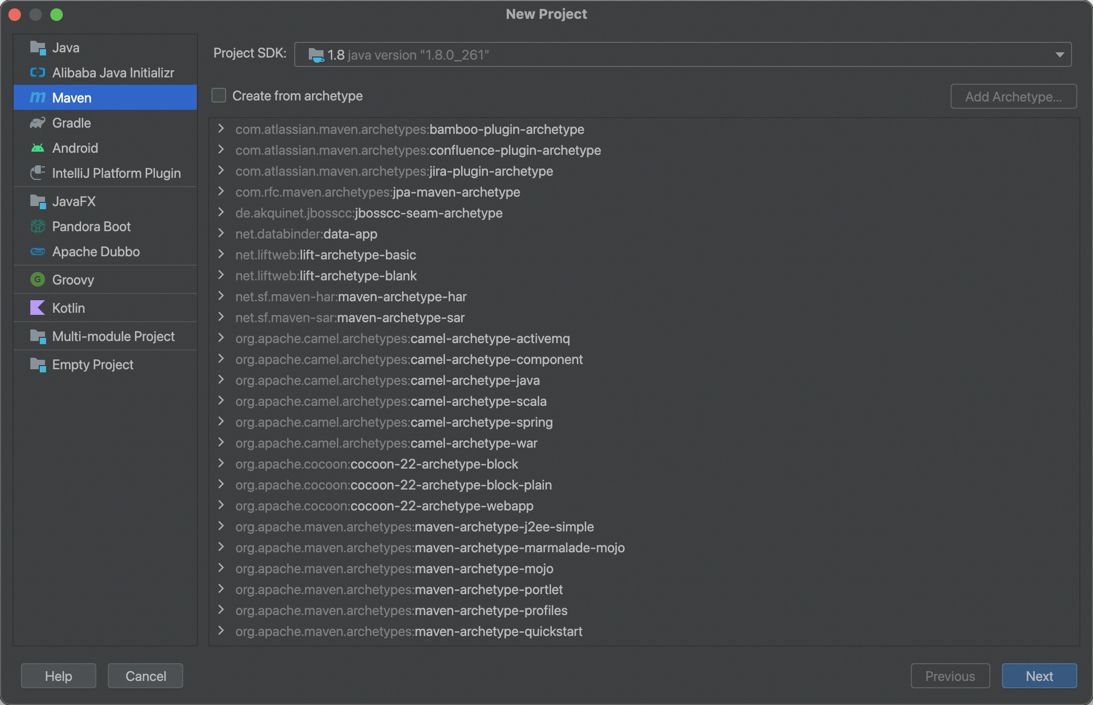Select the Android project type icon
Viewport: 1093px width, 705px height.
click(x=38, y=147)
